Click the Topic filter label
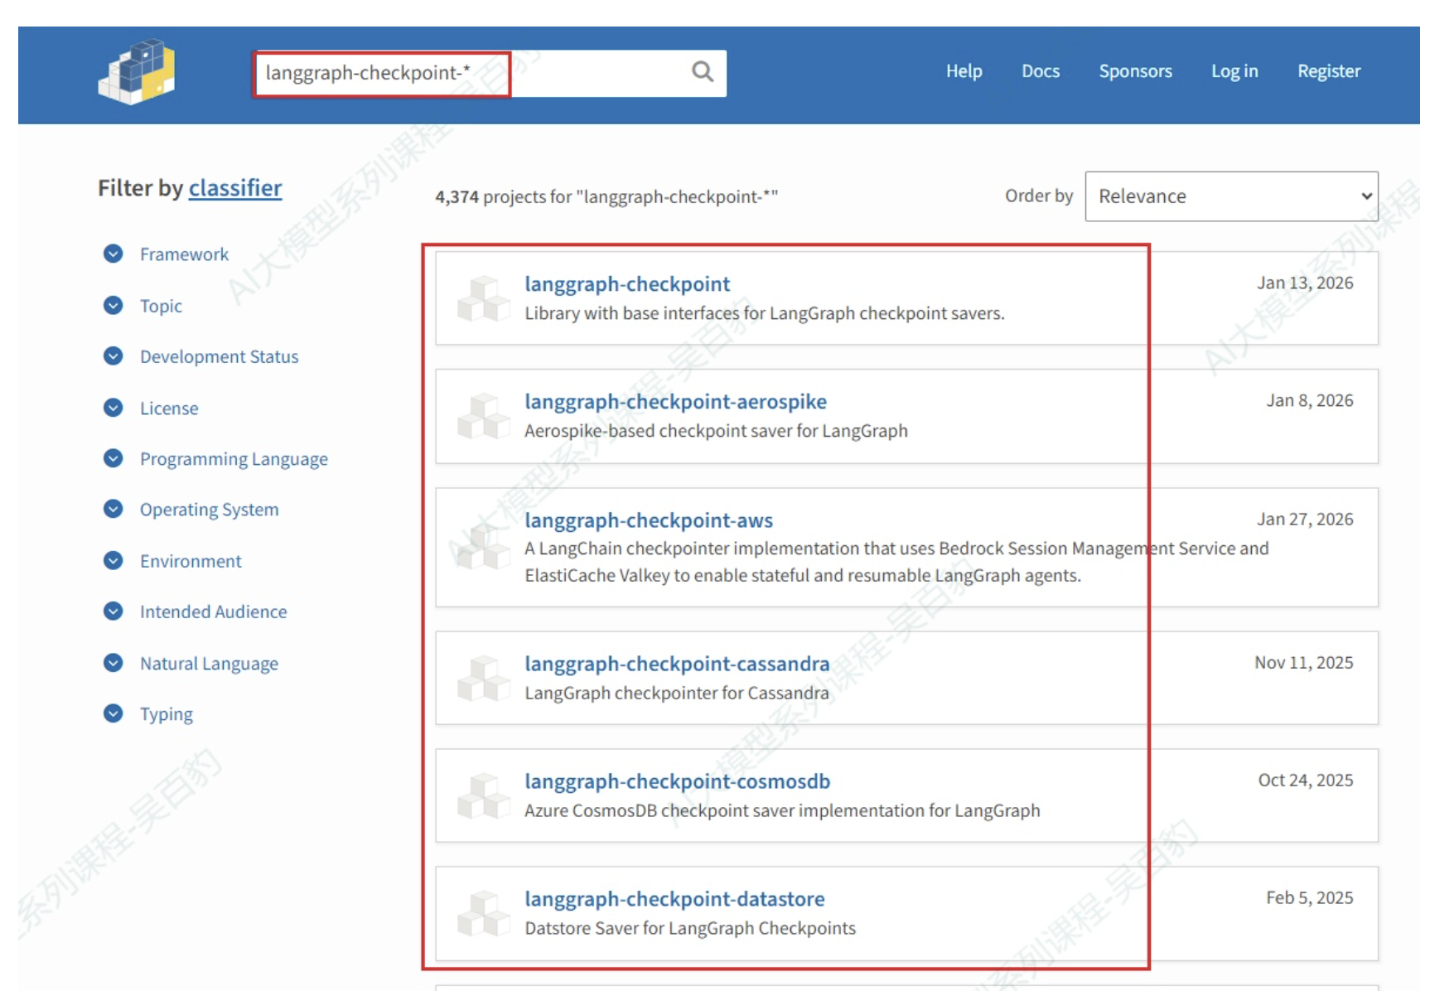1430x991 pixels. (161, 306)
